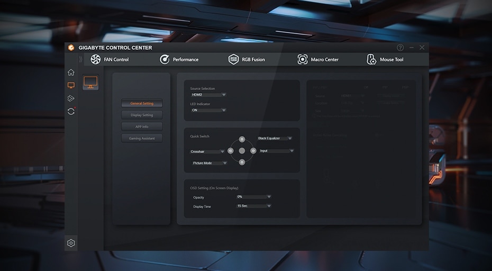The image size is (492, 271).
Task: Open the Display Setting section
Action: pyautogui.click(x=142, y=115)
